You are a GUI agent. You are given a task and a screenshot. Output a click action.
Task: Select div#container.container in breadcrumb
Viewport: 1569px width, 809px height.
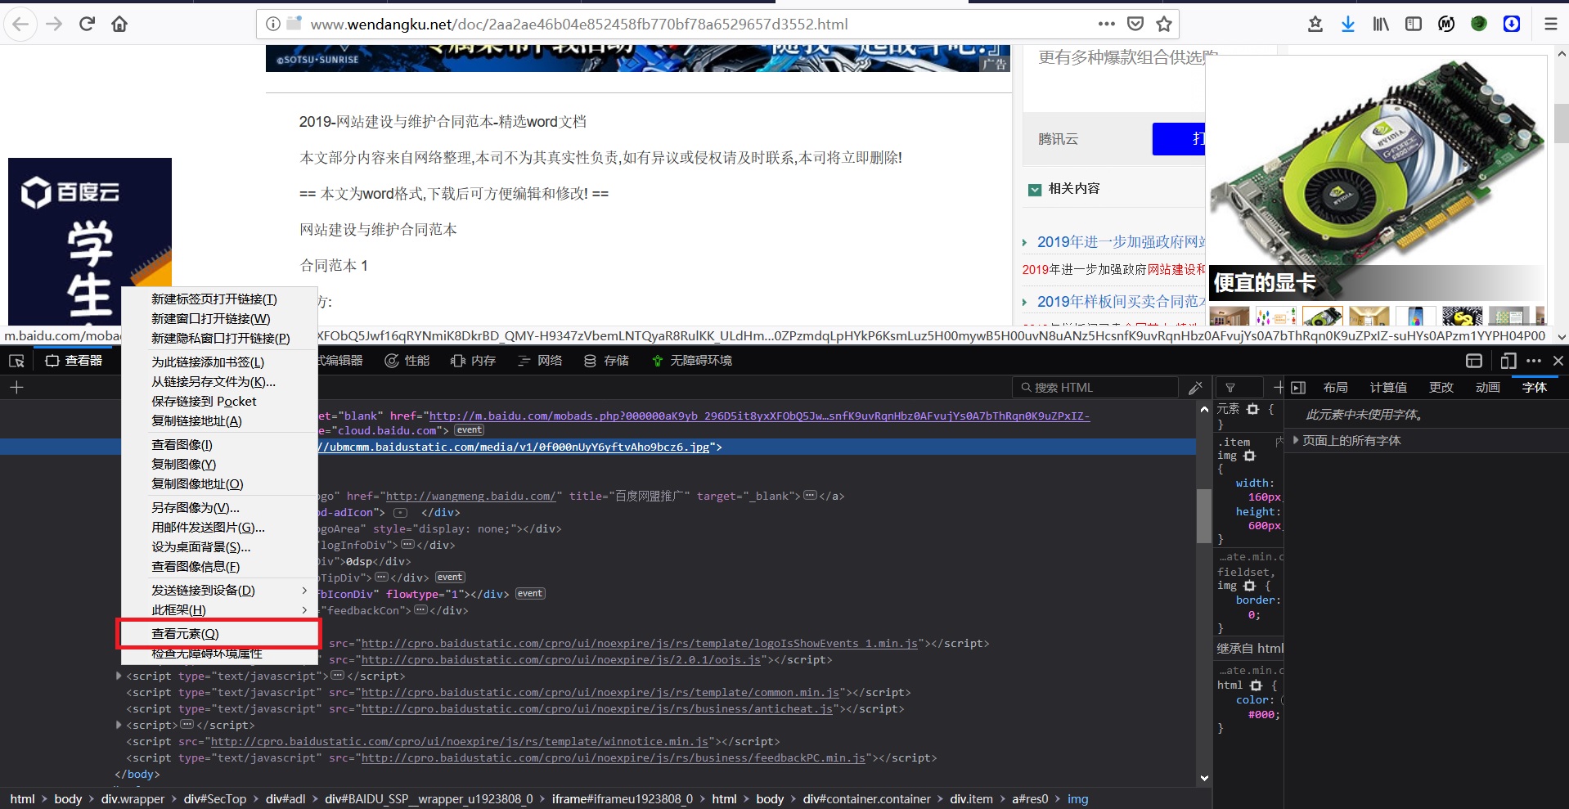tap(866, 799)
